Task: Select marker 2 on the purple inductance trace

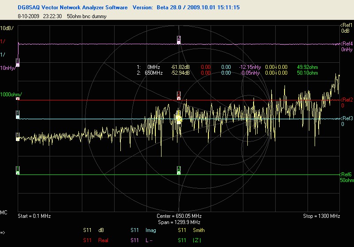Action: 179,40
